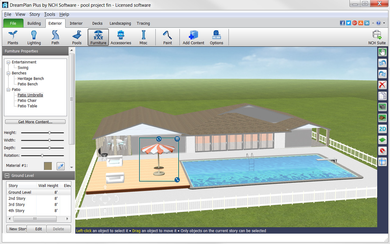Click the Get More Content button
Viewport: 390px width, 244px height.
point(35,121)
